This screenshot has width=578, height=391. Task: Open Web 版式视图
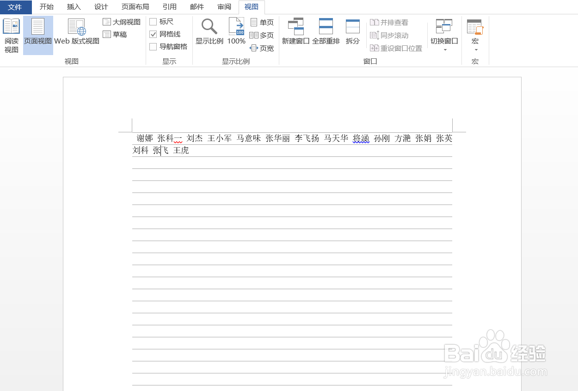77,35
